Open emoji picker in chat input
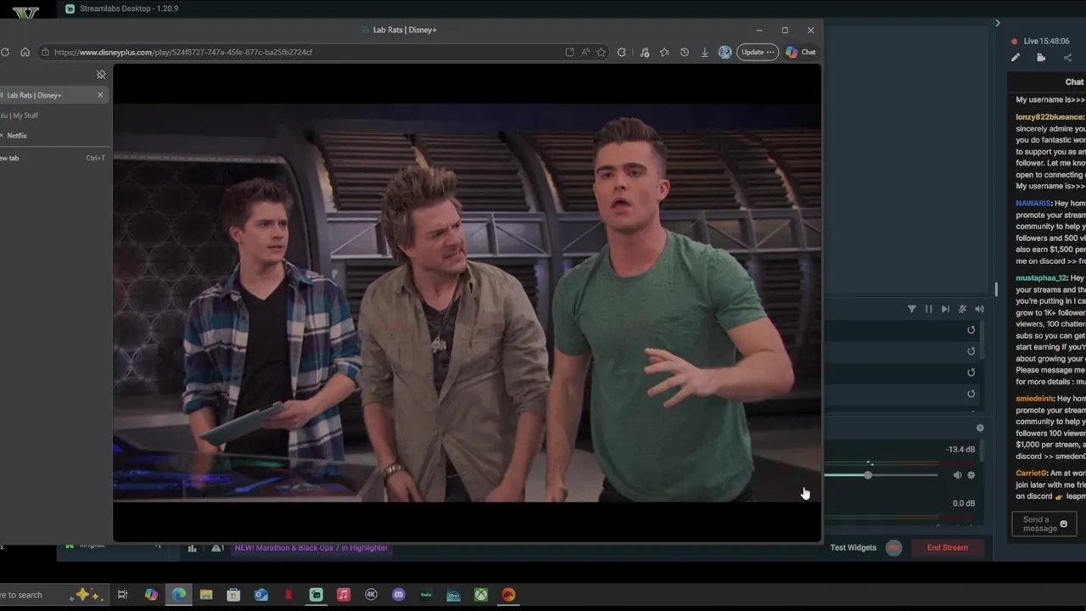This screenshot has height=611, width=1086. tap(1064, 524)
